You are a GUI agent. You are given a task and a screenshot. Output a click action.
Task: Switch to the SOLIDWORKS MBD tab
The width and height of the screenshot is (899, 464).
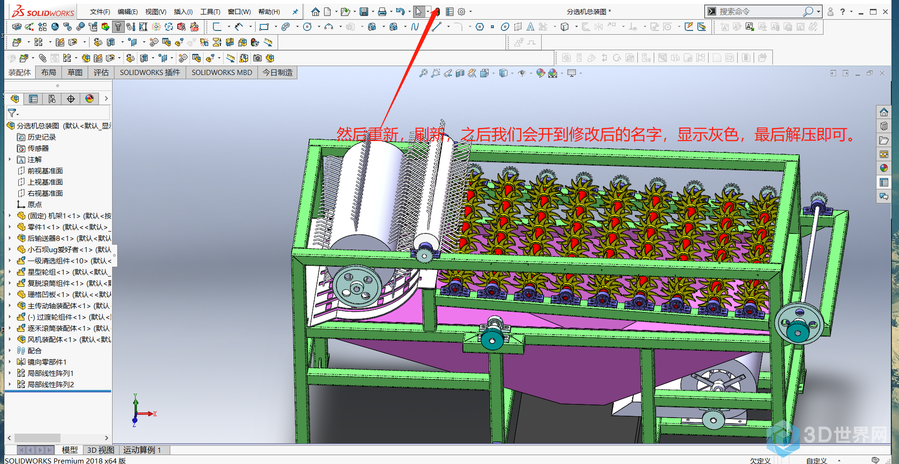(222, 73)
